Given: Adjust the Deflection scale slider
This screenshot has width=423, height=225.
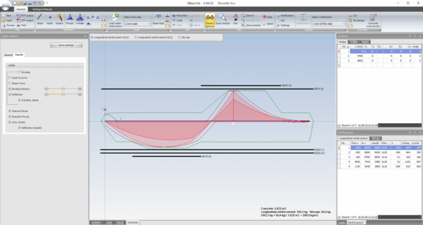Looking at the screenshot, I should (x=63, y=94).
